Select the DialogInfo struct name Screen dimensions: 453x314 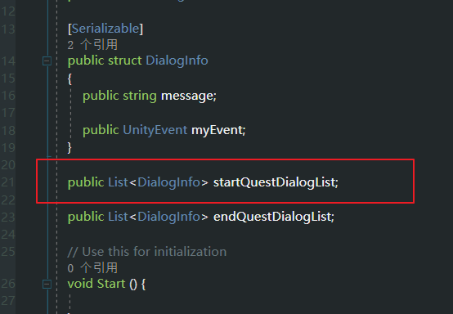tap(177, 61)
